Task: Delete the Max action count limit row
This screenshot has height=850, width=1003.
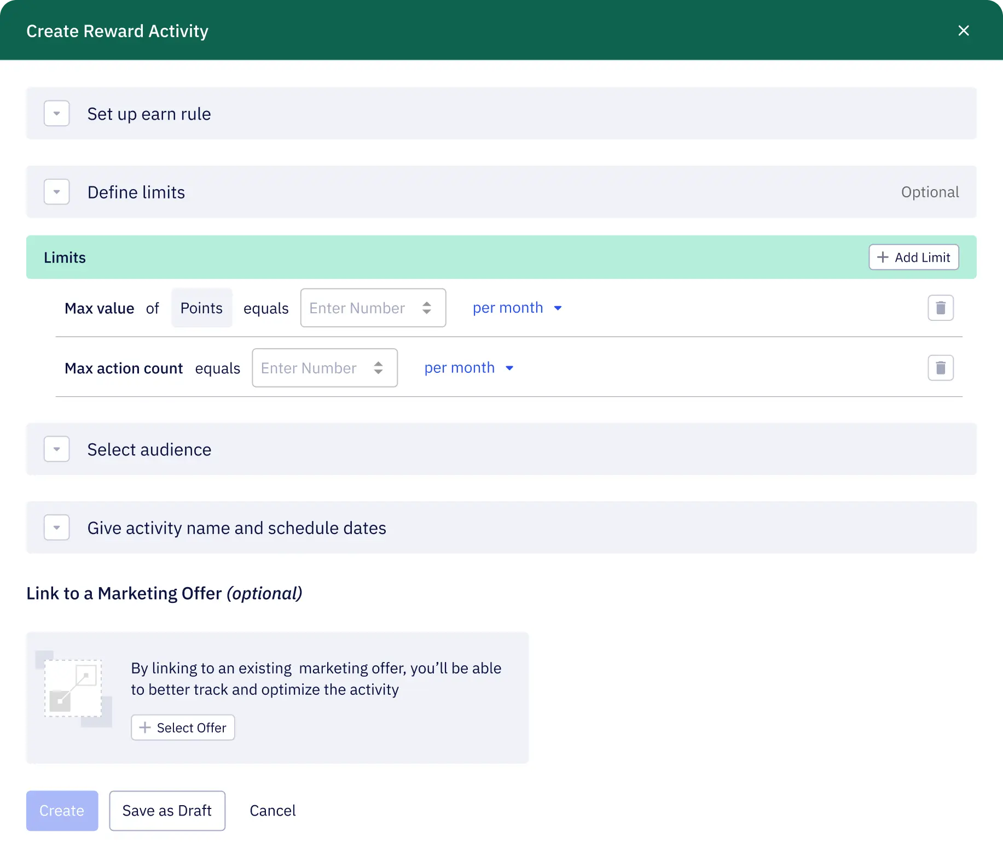Action: click(940, 368)
